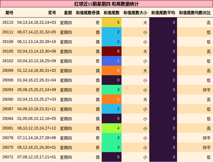Click issue number 26084
This screenshot has width=213, height=162.
click(8, 119)
